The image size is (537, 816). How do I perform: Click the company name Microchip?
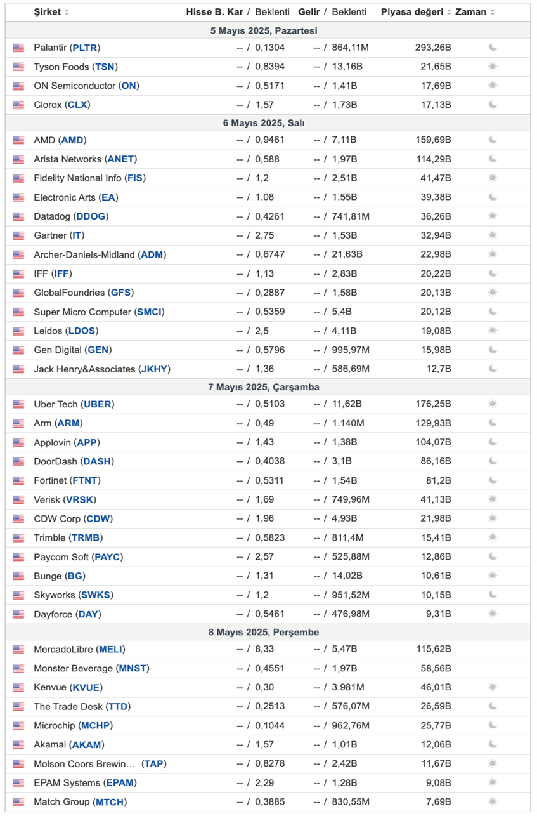[55, 725]
